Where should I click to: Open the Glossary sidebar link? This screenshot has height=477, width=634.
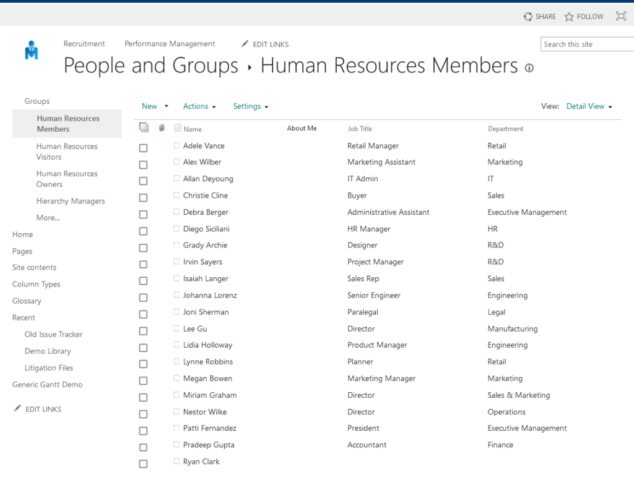(x=27, y=301)
